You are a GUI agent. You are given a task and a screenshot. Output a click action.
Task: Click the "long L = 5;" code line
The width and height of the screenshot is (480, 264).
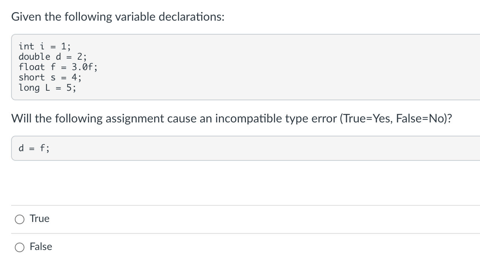pyautogui.click(x=48, y=88)
